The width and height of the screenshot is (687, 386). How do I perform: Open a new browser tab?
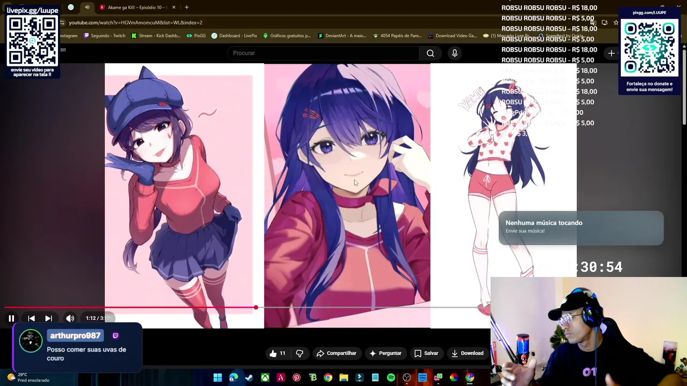point(187,8)
